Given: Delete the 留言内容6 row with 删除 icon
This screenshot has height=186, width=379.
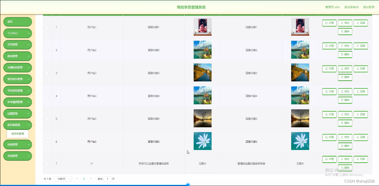Looking at the screenshot, I should point(345,146).
